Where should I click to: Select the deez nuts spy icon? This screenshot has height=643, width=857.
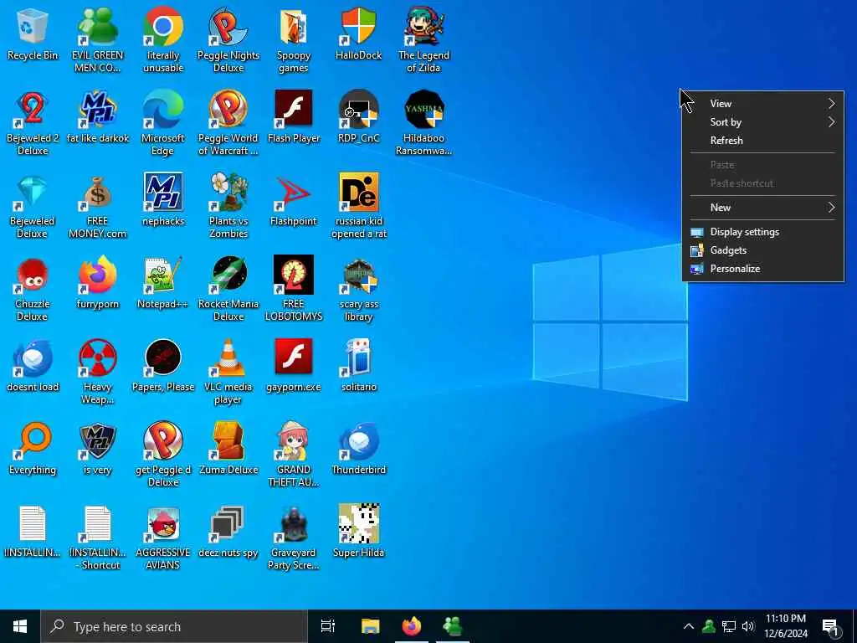(228, 524)
